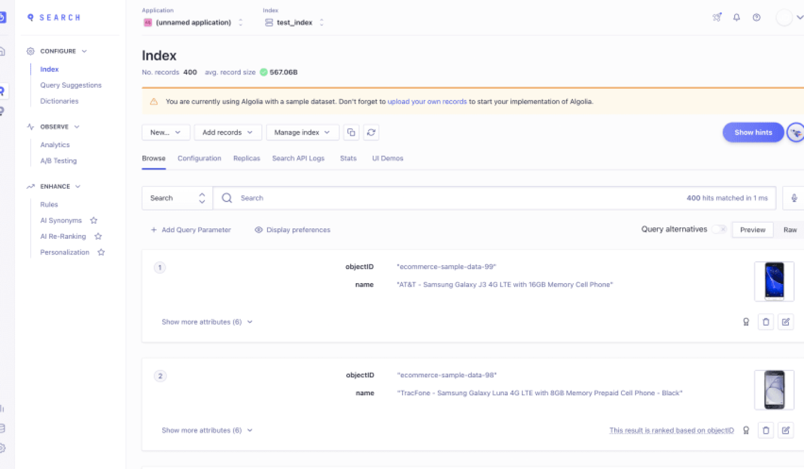This screenshot has width=804, height=469.
Task: Click ranking medal icon for record 99
Action: pyautogui.click(x=746, y=322)
